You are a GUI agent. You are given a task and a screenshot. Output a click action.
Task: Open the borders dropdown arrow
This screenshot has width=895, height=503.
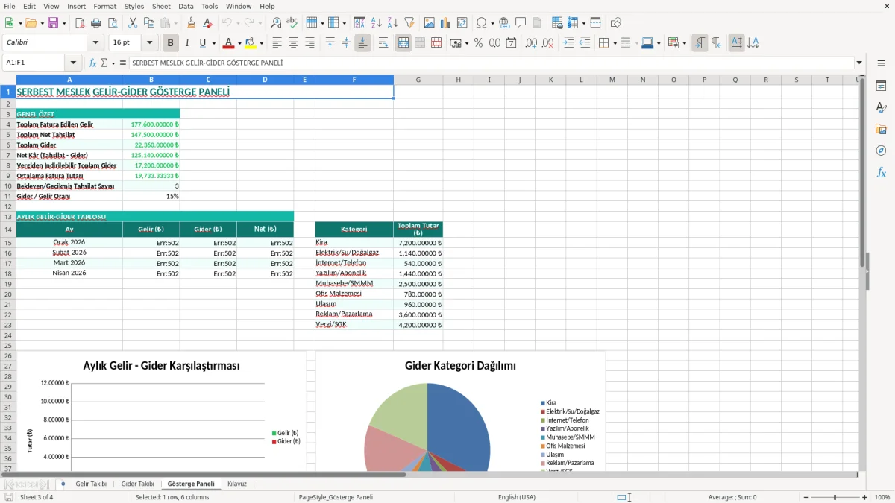point(615,43)
